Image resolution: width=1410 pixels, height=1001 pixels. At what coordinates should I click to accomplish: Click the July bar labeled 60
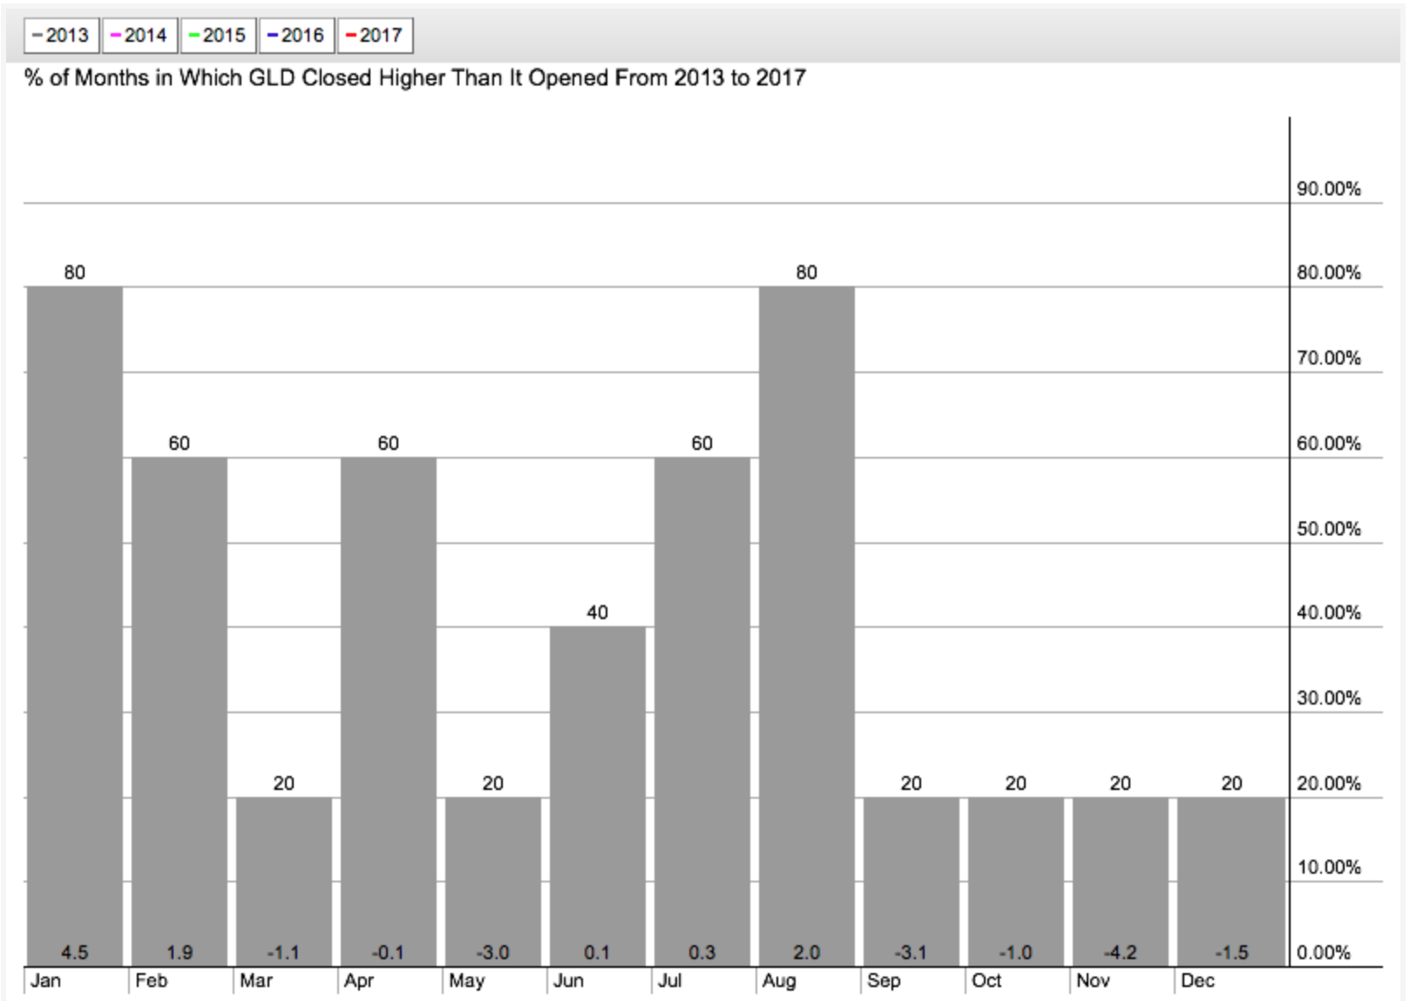702,712
